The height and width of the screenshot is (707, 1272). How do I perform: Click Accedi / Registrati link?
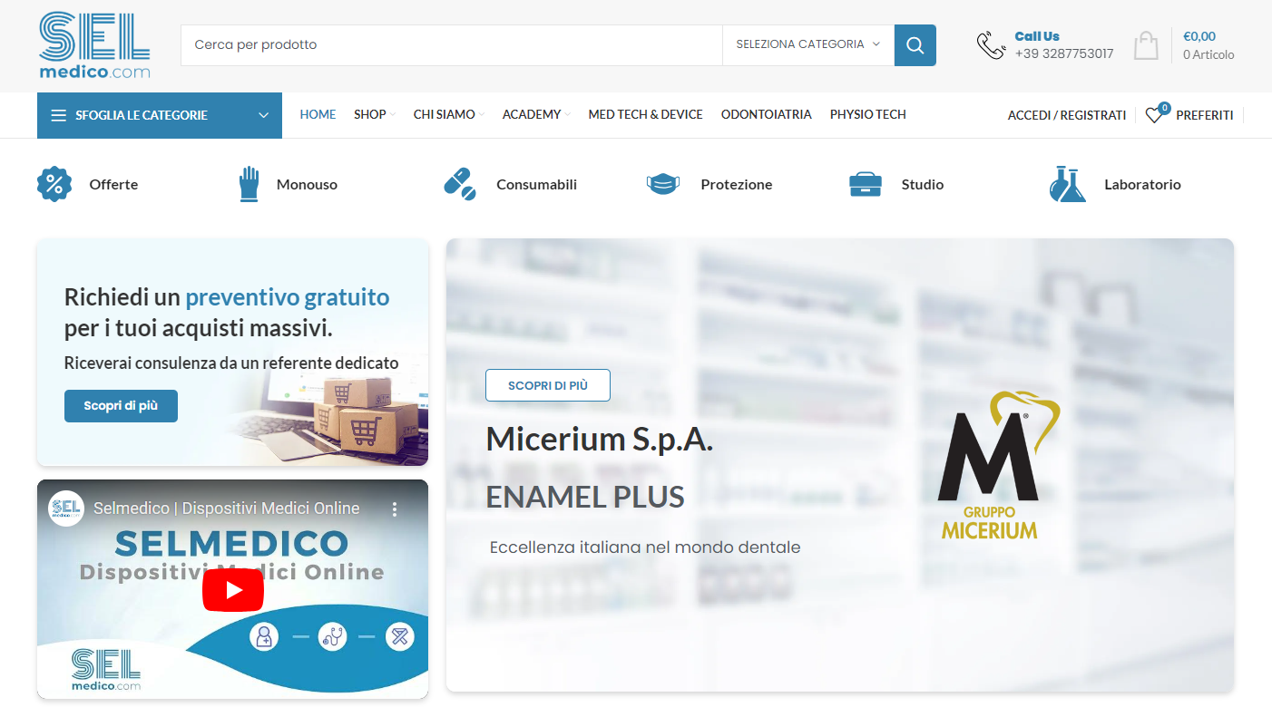(x=1067, y=116)
